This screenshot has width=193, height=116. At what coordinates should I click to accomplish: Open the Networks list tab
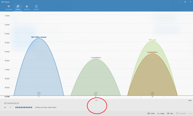[27, 7]
